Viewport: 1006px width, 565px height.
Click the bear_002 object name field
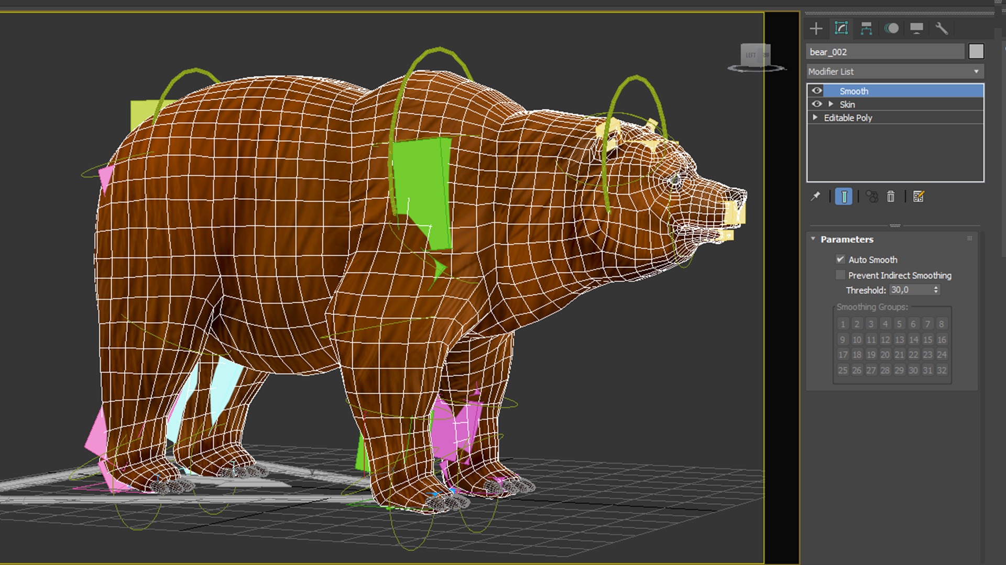tap(885, 52)
